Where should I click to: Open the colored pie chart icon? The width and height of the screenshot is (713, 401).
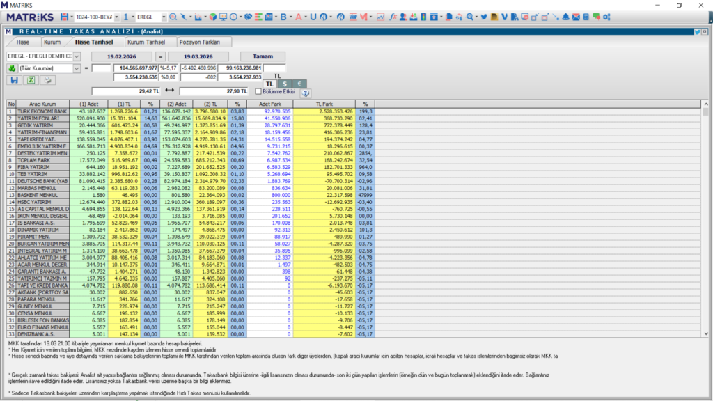pos(213,17)
